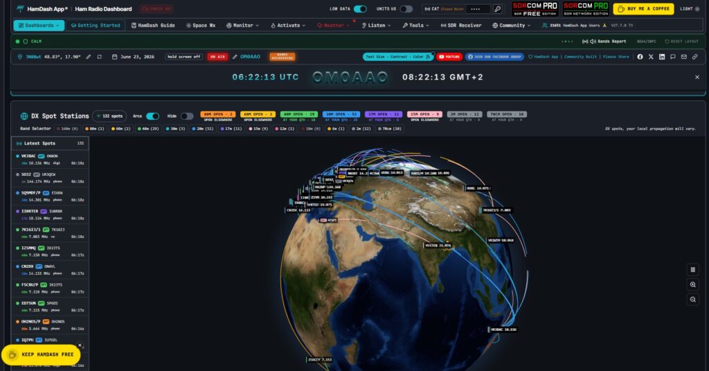Toggle the ON AIR indicator
The height and width of the screenshot is (371, 709).
pos(217,57)
